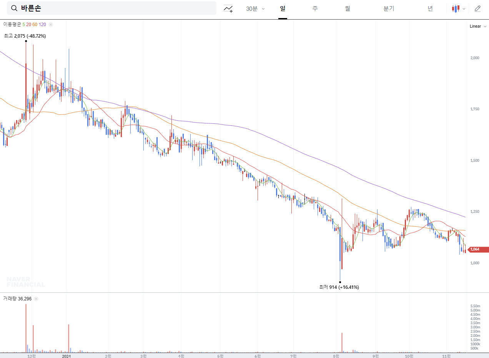Screen dimensions: 489x358
Task: Click the 500k volume axis label
Action: (474, 348)
